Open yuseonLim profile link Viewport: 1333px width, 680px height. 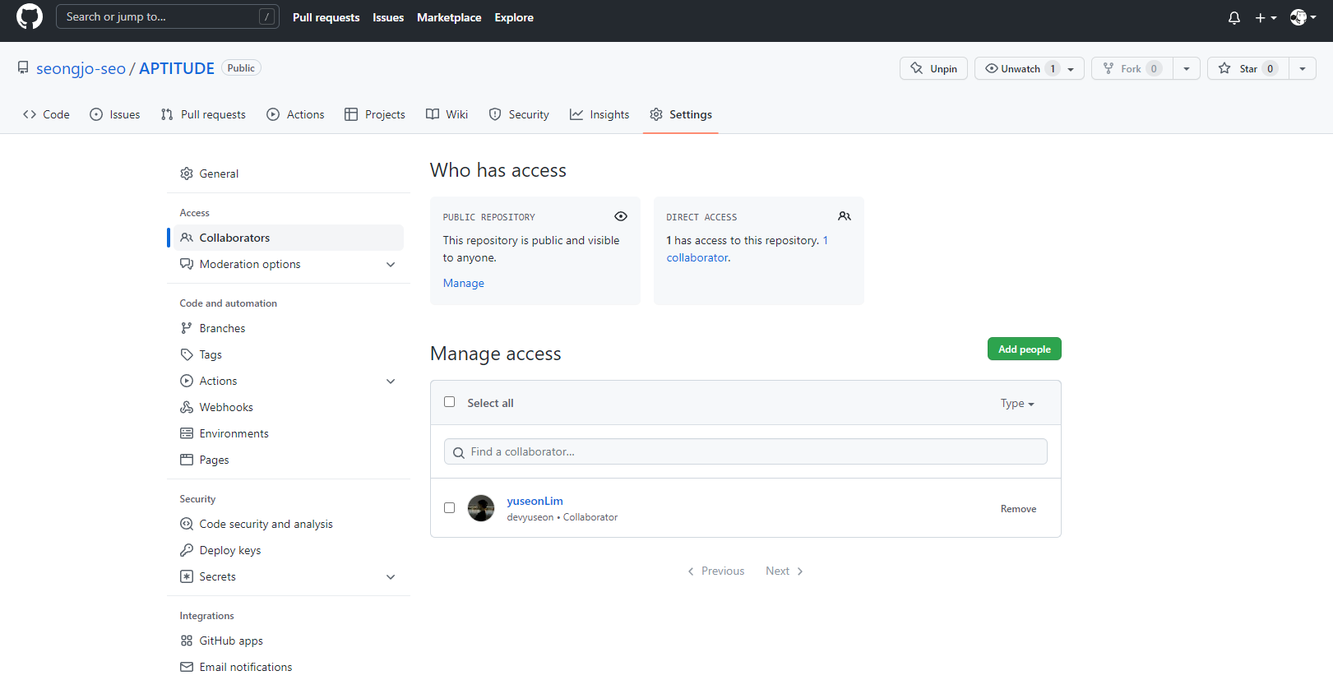[535, 501]
